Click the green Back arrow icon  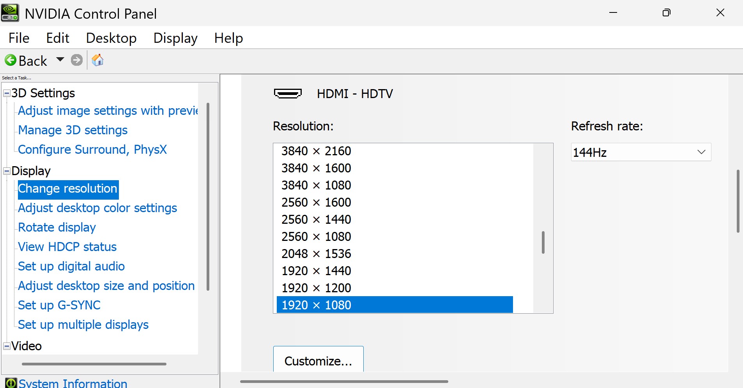[11, 60]
